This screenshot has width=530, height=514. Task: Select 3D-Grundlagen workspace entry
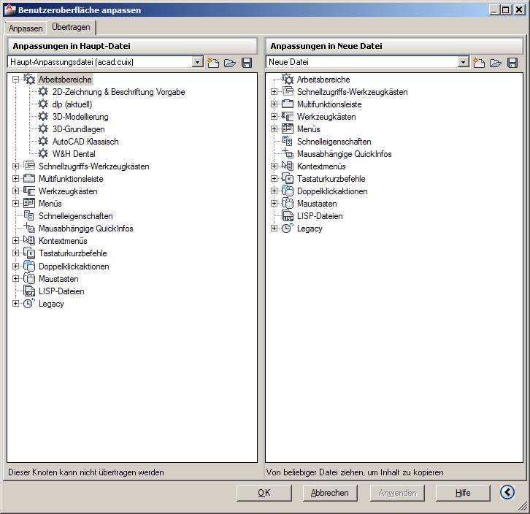point(78,129)
